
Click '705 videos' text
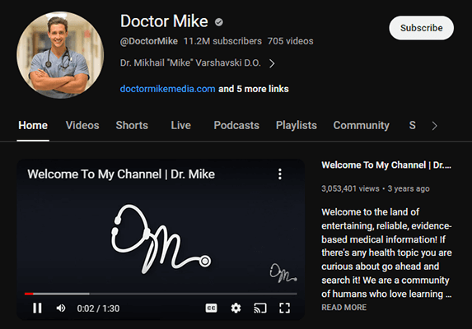coord(290,41)
